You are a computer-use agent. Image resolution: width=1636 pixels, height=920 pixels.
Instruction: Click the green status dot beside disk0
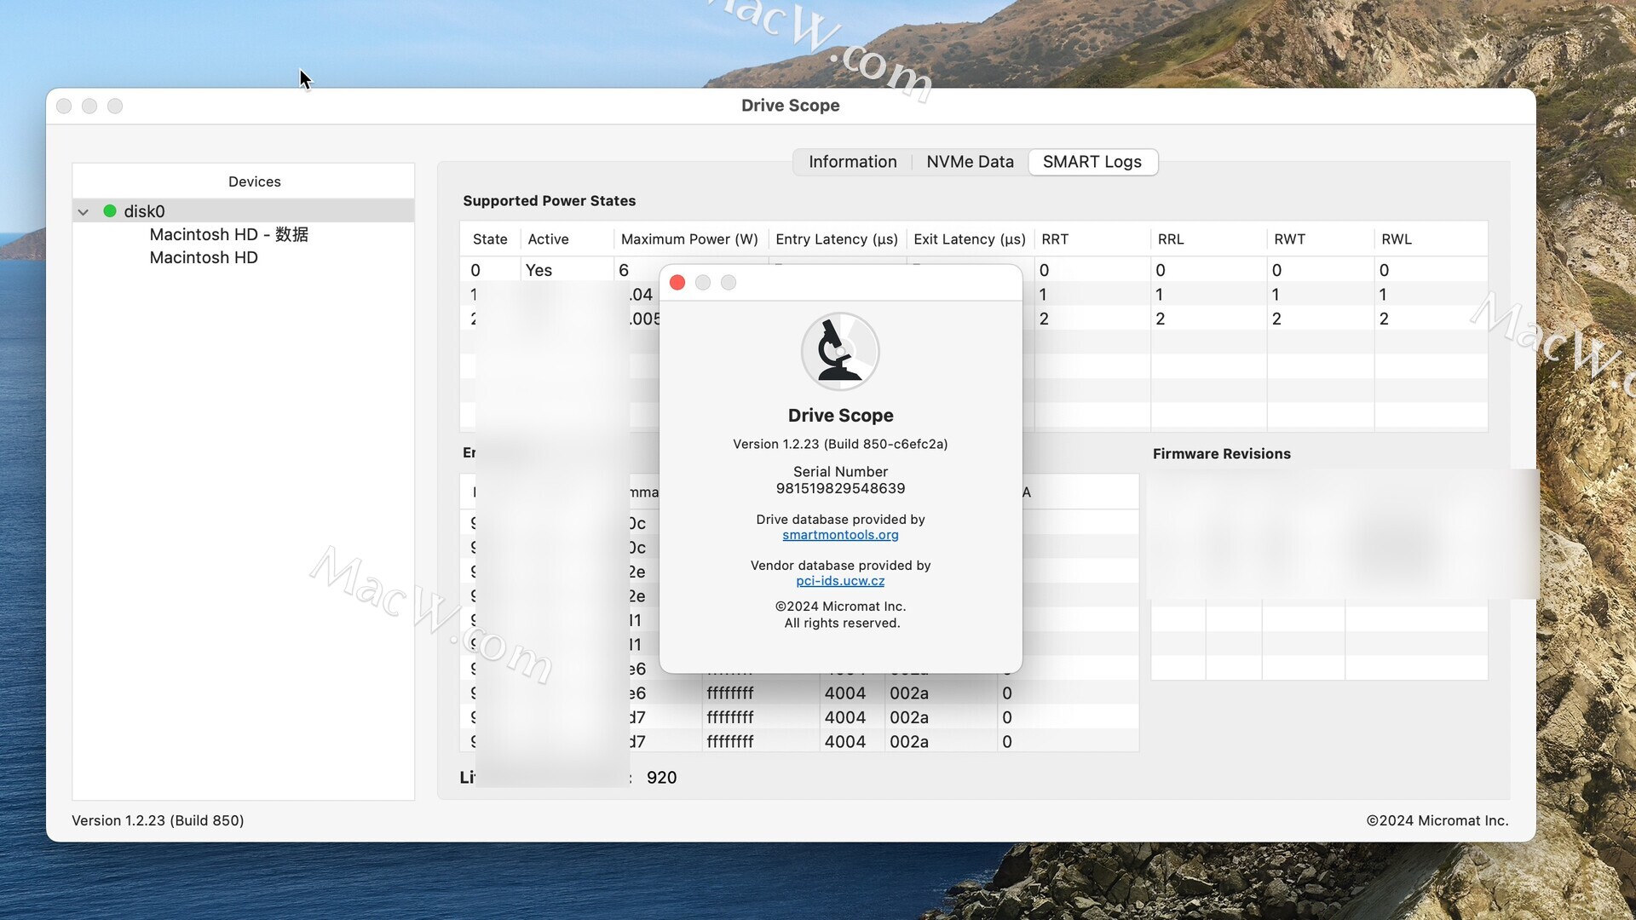pos(110,210)
